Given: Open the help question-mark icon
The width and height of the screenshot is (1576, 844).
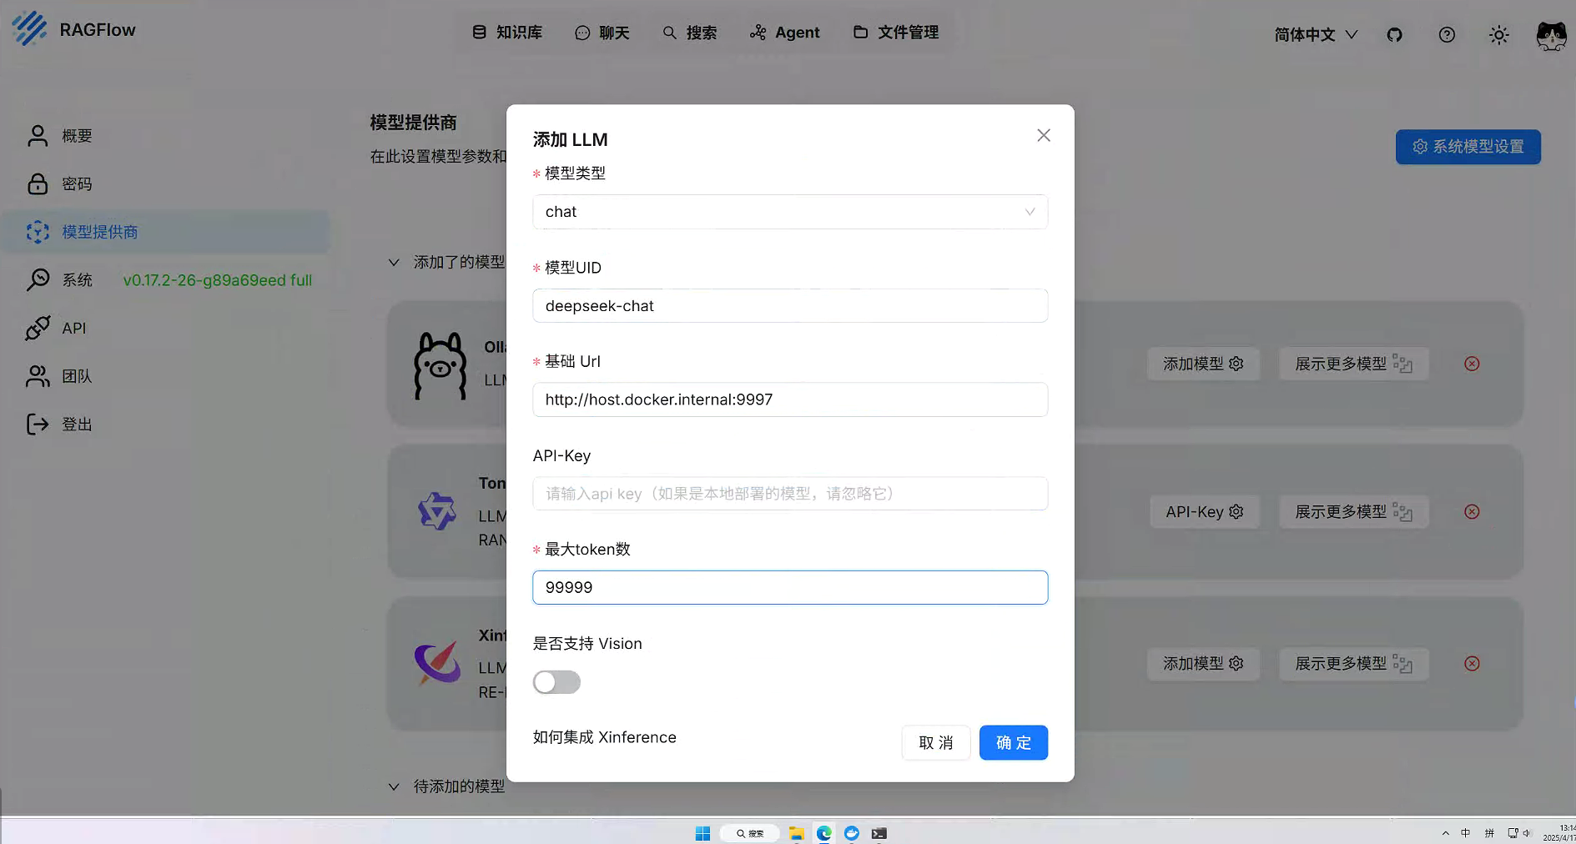Looking at the screenshot, I should (1447, 34).
